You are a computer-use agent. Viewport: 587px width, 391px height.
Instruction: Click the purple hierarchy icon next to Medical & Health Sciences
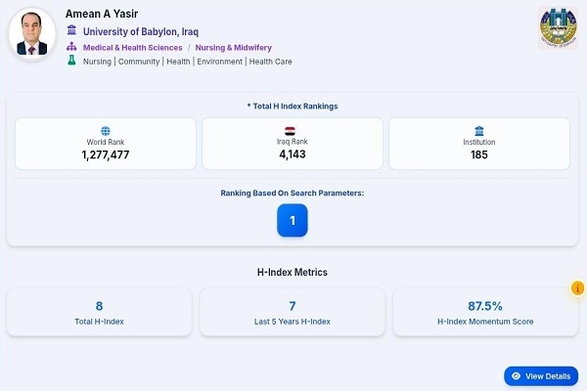coord(71,47)
